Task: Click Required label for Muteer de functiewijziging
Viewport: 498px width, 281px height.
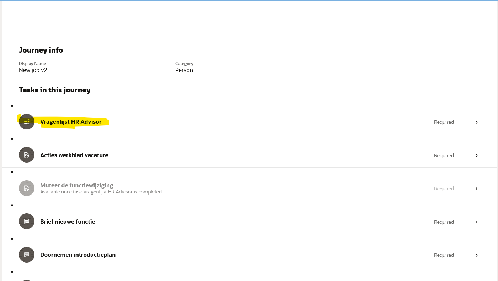Action: (444, 189)
